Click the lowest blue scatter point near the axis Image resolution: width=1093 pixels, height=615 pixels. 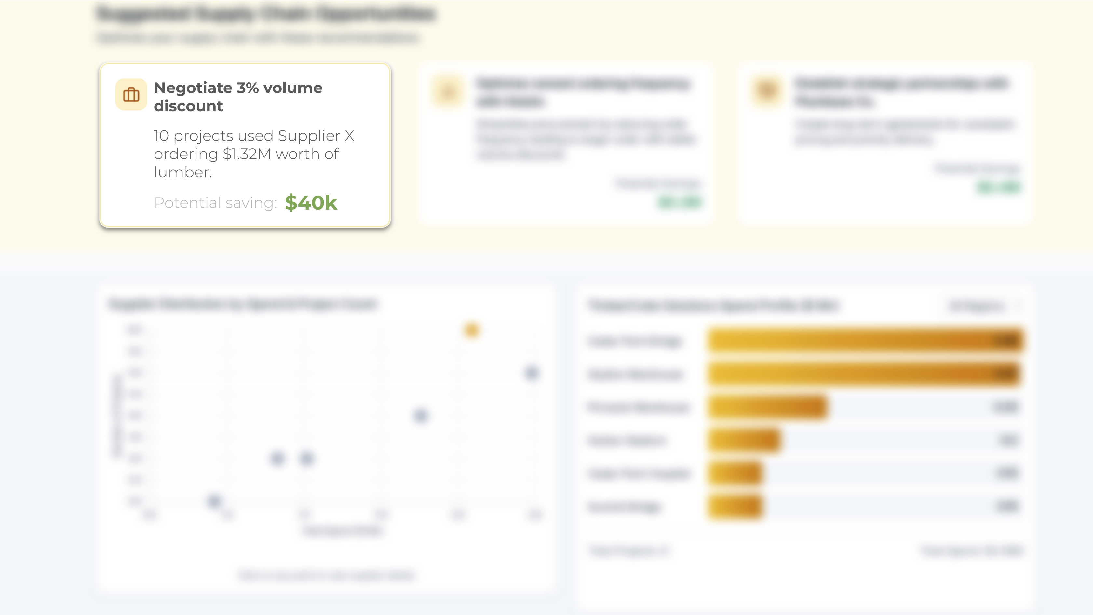click(214, 501)
